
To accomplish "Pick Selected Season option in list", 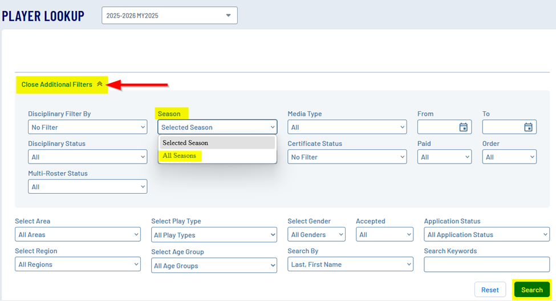I will pos(185,143).
